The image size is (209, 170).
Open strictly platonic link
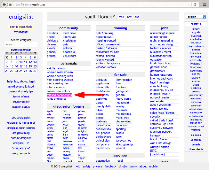56,68
